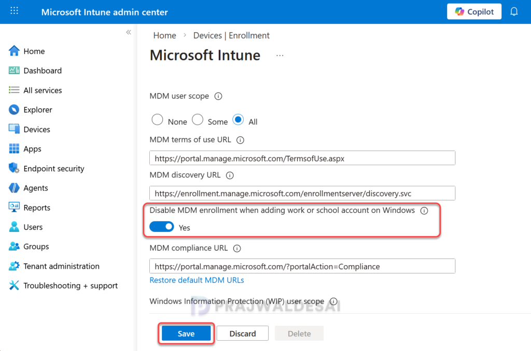Click the Explorer compass icon
This screenshot has width=531, height=351.
pyautogui.click(x=14, y=110)
